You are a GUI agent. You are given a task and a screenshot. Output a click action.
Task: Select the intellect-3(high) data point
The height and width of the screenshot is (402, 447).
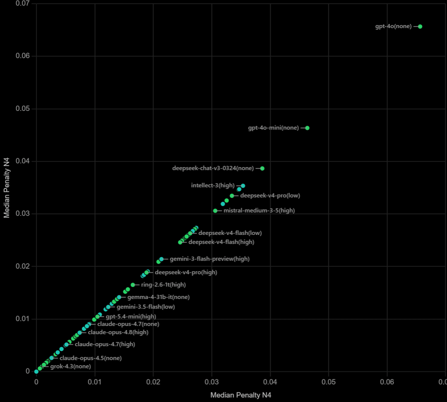243,186
